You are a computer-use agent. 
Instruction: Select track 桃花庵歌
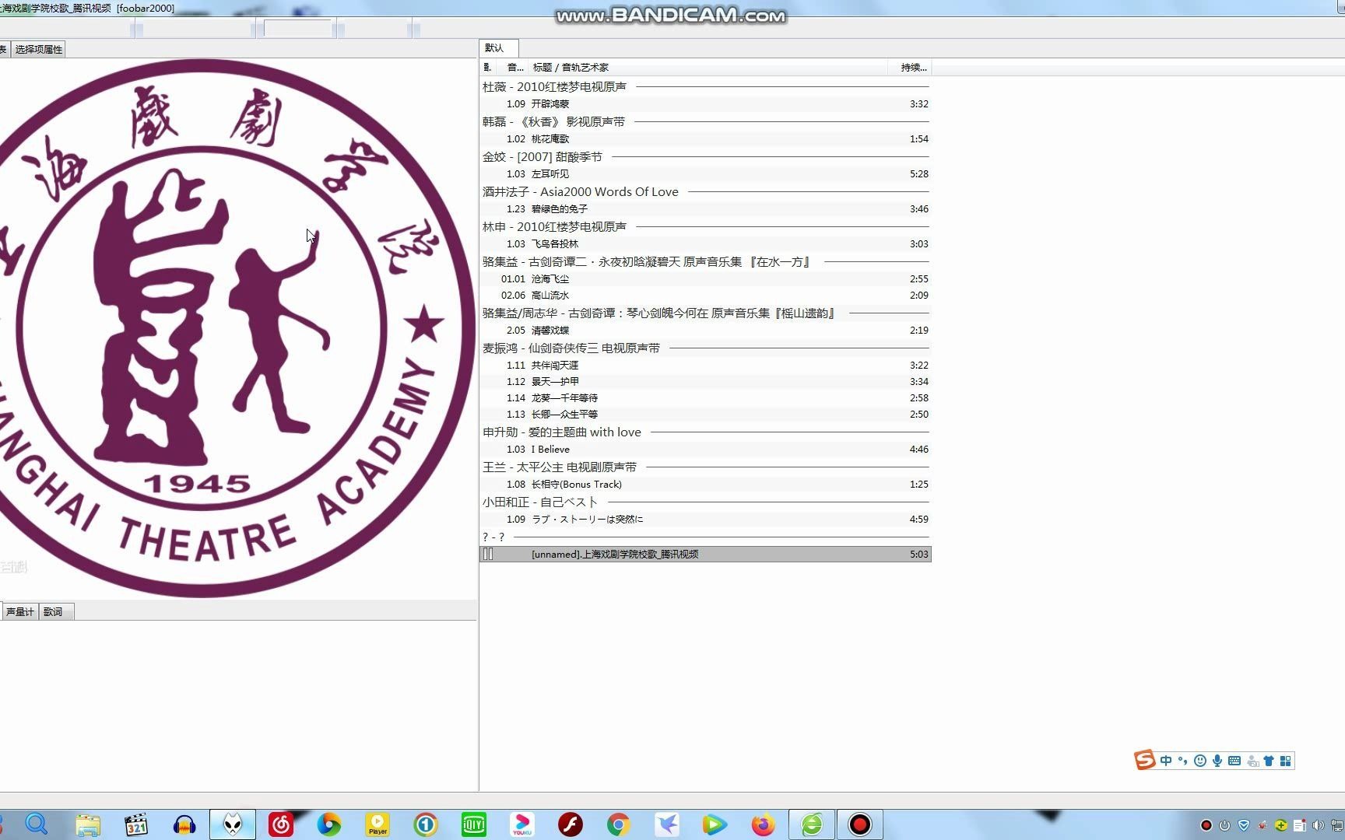[705, 139]
